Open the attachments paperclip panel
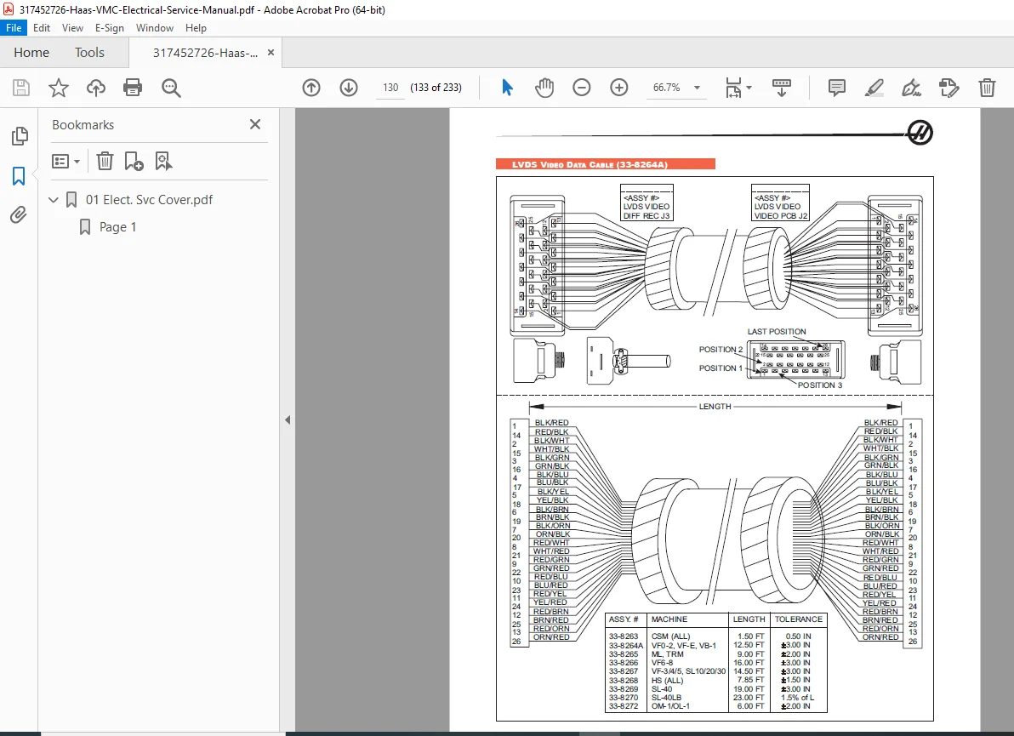Image resolution: width=1014 pixels, height=736 pixels. pos(19,214)
